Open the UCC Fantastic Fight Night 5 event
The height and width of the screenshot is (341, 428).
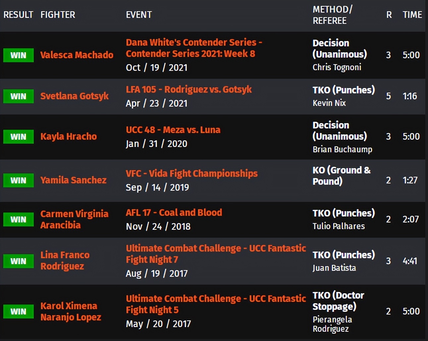click(x=216, y=304)
